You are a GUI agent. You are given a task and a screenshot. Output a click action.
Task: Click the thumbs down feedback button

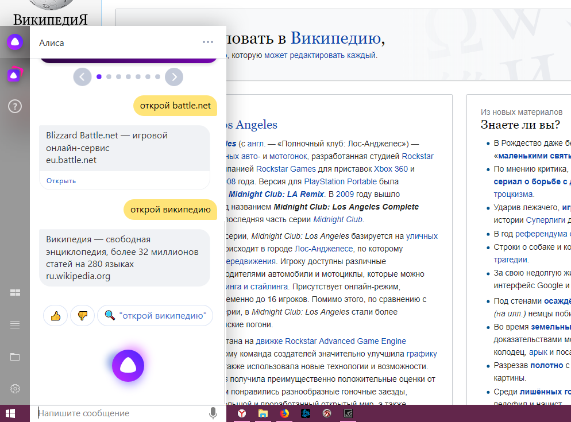point(83,315)
